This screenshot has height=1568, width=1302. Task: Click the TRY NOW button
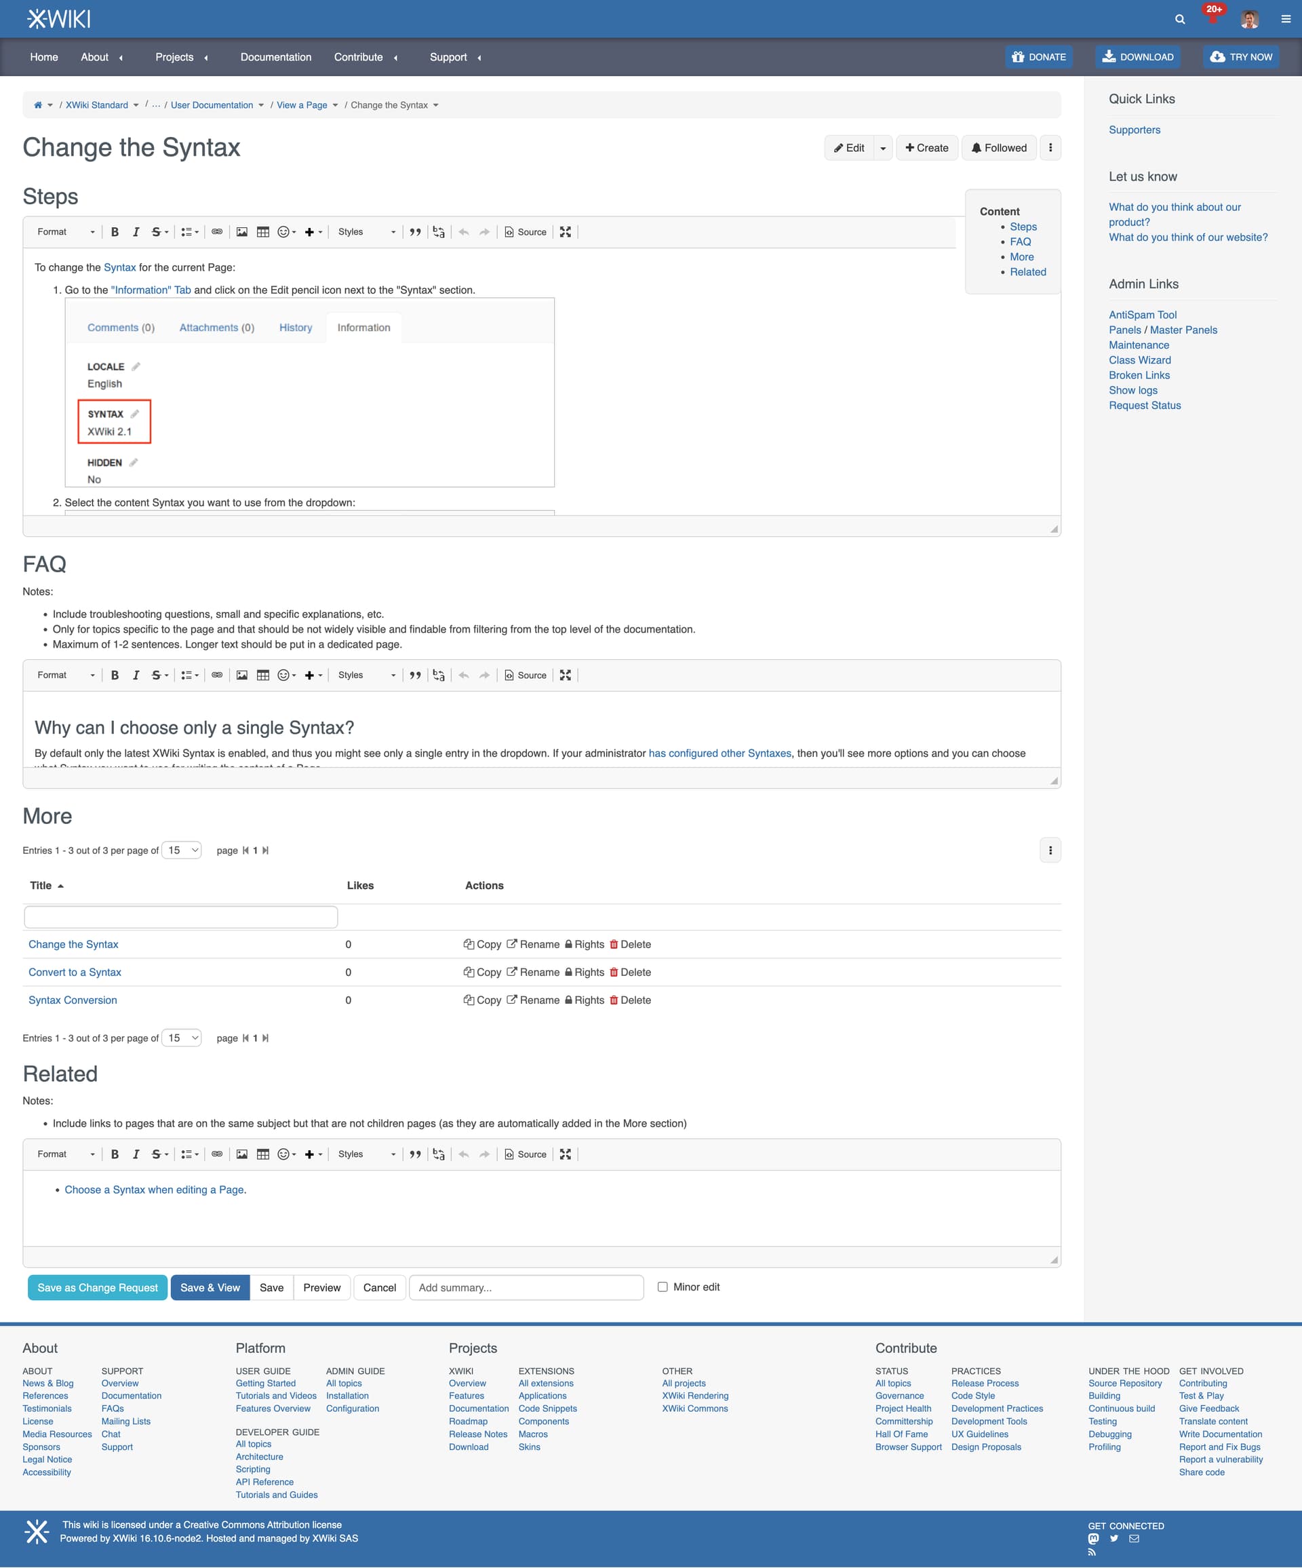click(1241, 57)
